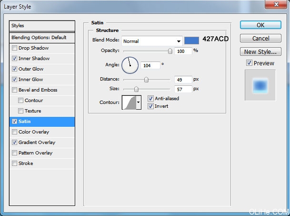The image size is (290, 216).
Task: Click the Size value field
Action: [x=183, y=89]
